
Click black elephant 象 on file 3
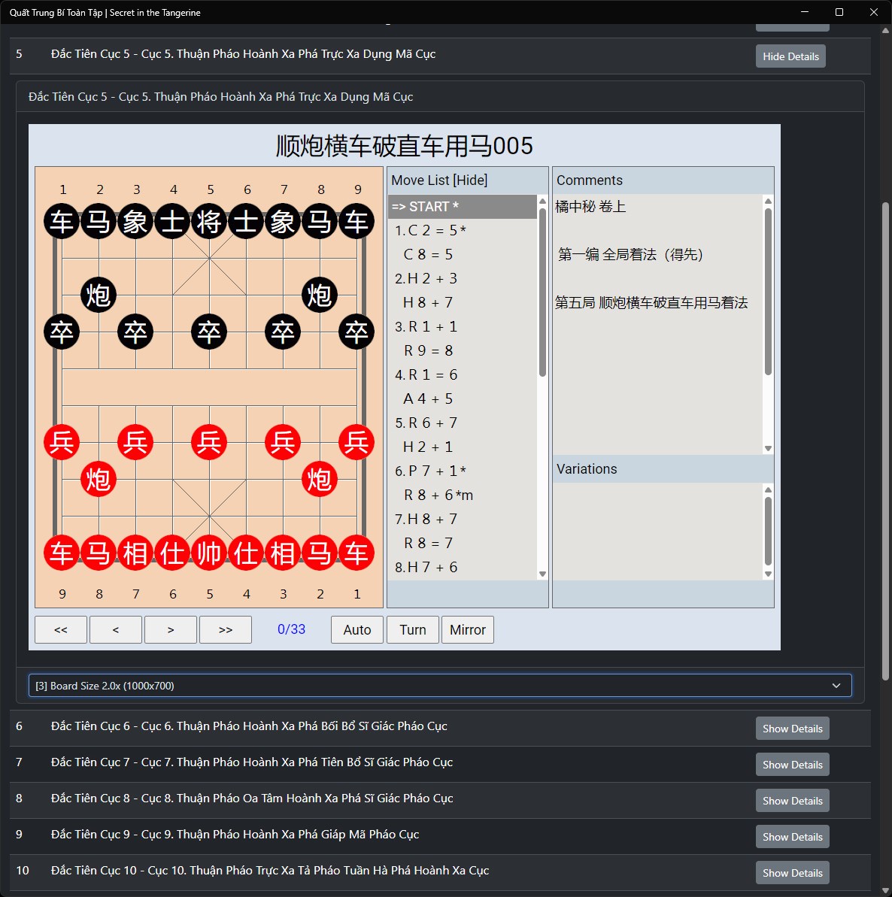point(135,221)
